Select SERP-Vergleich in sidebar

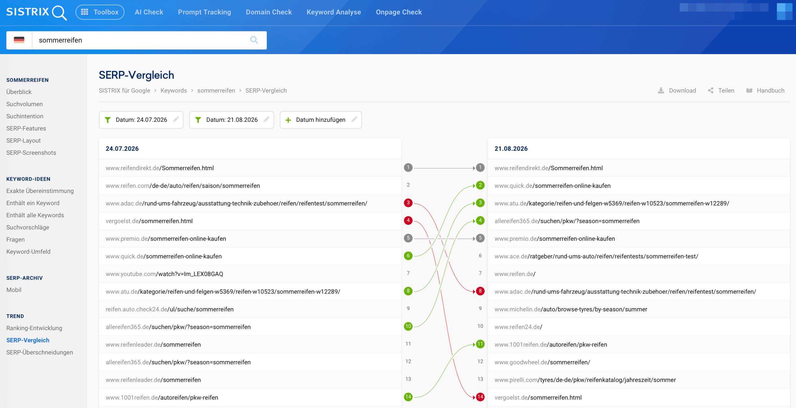click(x=28, y=340)
